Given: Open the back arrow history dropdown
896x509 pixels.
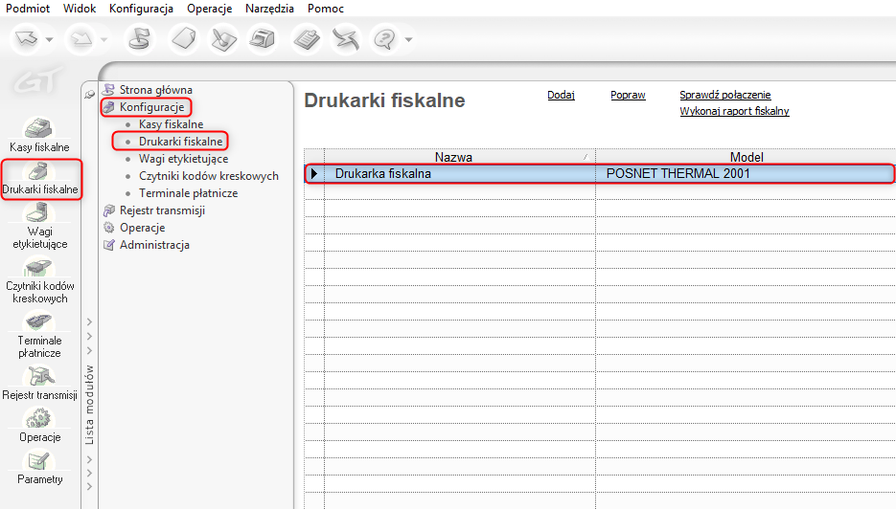Looking at the screenshot, I should click(x=49, y=39).
